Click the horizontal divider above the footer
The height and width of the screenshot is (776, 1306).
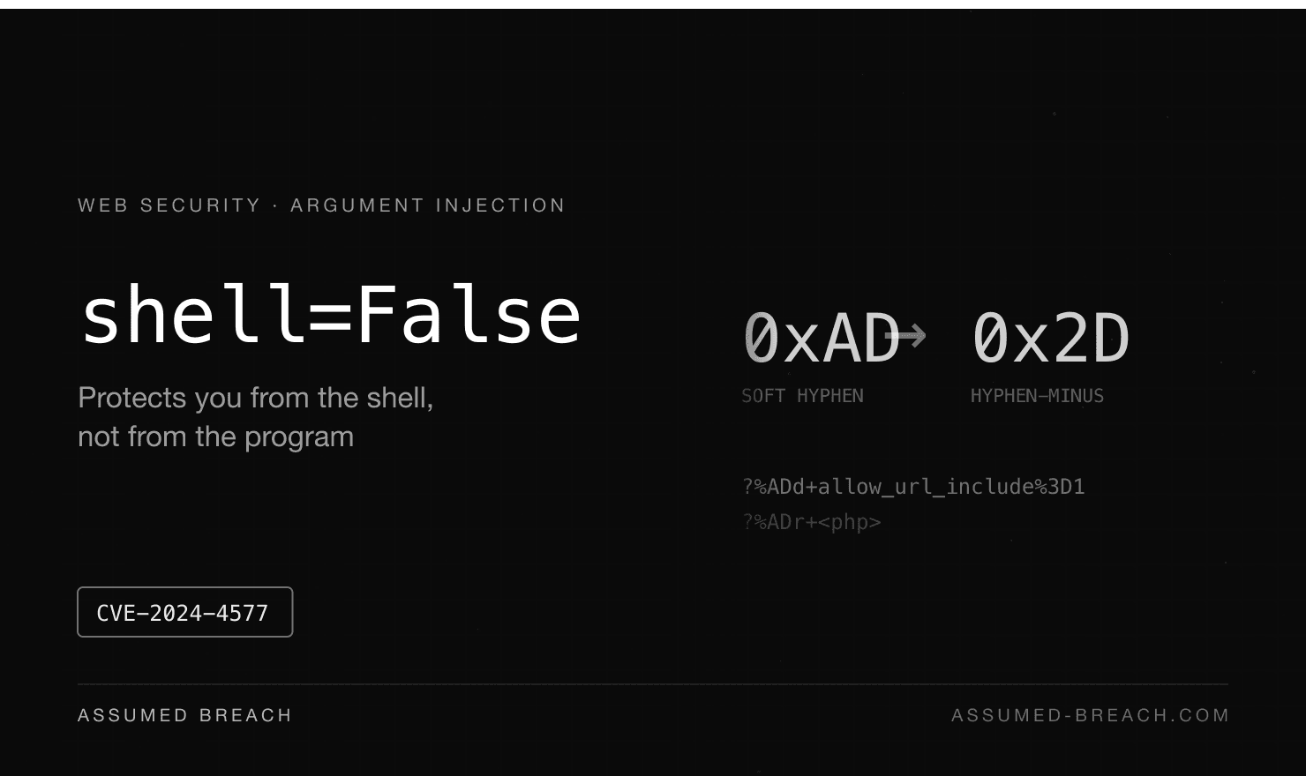point(653,684)
